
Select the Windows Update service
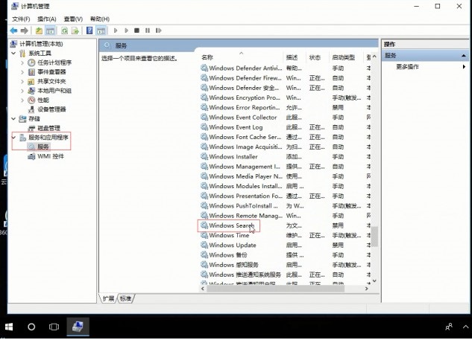pyautogui.click(x=233, y=245)
